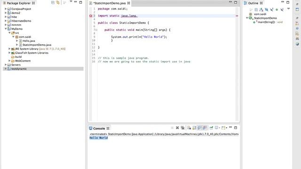Open globe icon view in right trim

point(297,28)
